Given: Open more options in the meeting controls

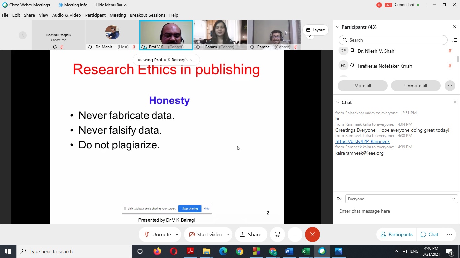Looking at the screenshot, I should point(295,234).
